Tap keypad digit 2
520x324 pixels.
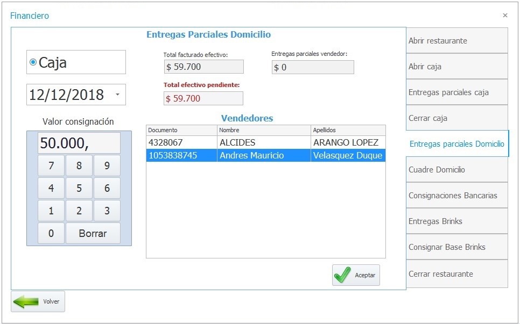(x=79, y=211)
